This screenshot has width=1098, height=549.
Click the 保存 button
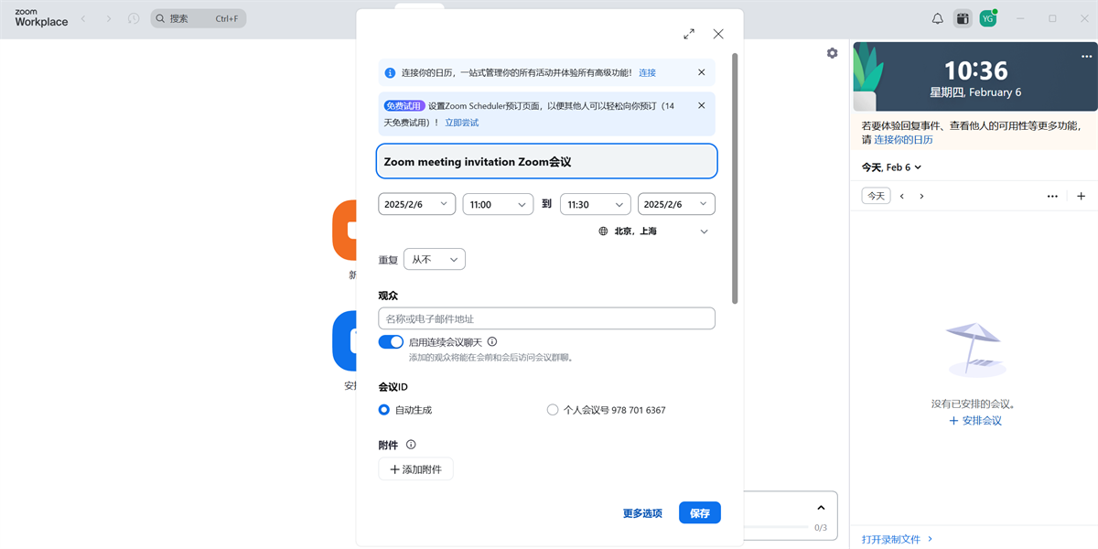coord(699,513)
